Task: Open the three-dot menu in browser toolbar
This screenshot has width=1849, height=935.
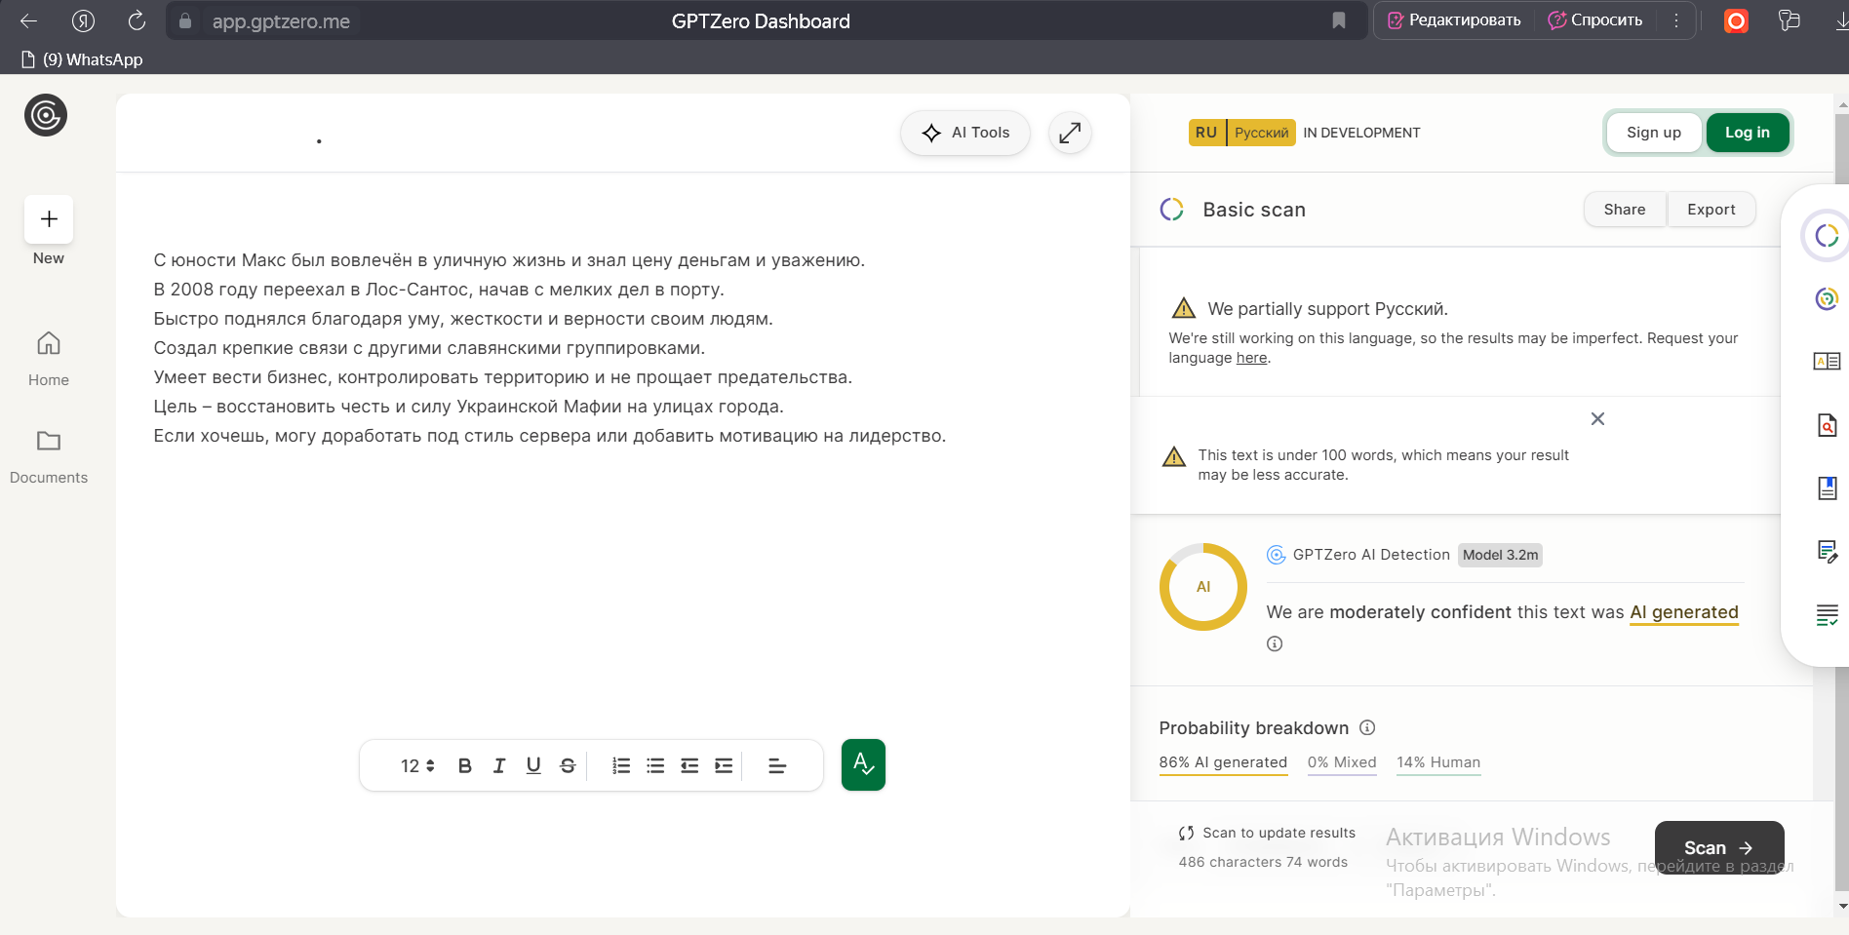Action: (1676, 20)
